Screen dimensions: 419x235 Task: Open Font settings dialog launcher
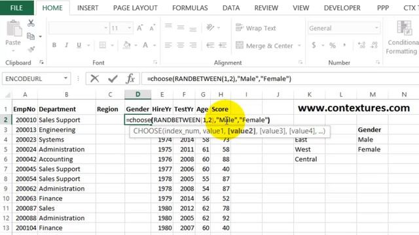point(155,62)
